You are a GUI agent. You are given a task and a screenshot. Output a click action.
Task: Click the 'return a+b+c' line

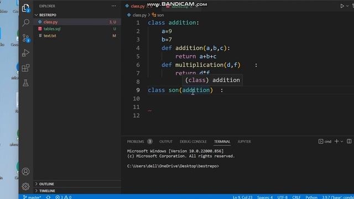(x=196, y=56)
